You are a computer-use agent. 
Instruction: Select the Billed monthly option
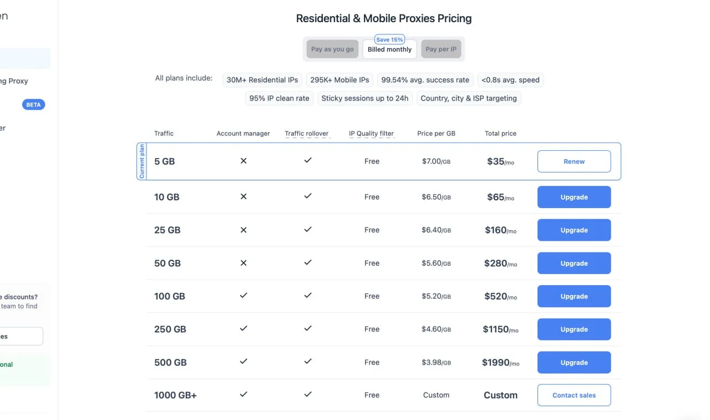(389, 49)
